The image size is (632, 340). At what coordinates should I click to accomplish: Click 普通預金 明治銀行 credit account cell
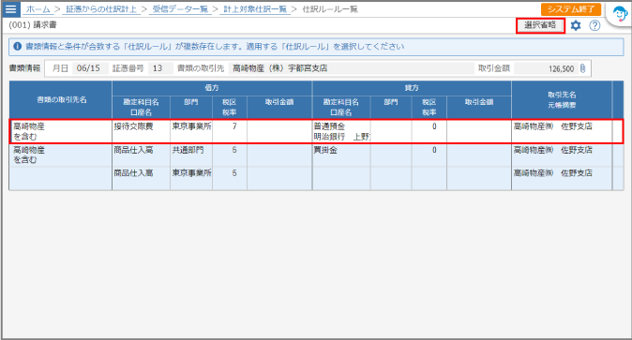click(341, 131)
